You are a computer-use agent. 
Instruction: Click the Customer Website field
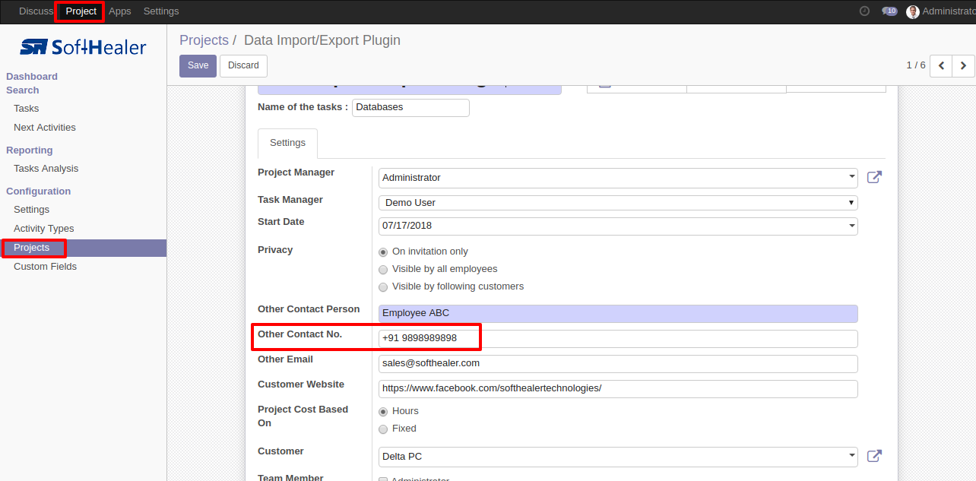point(618,389)
